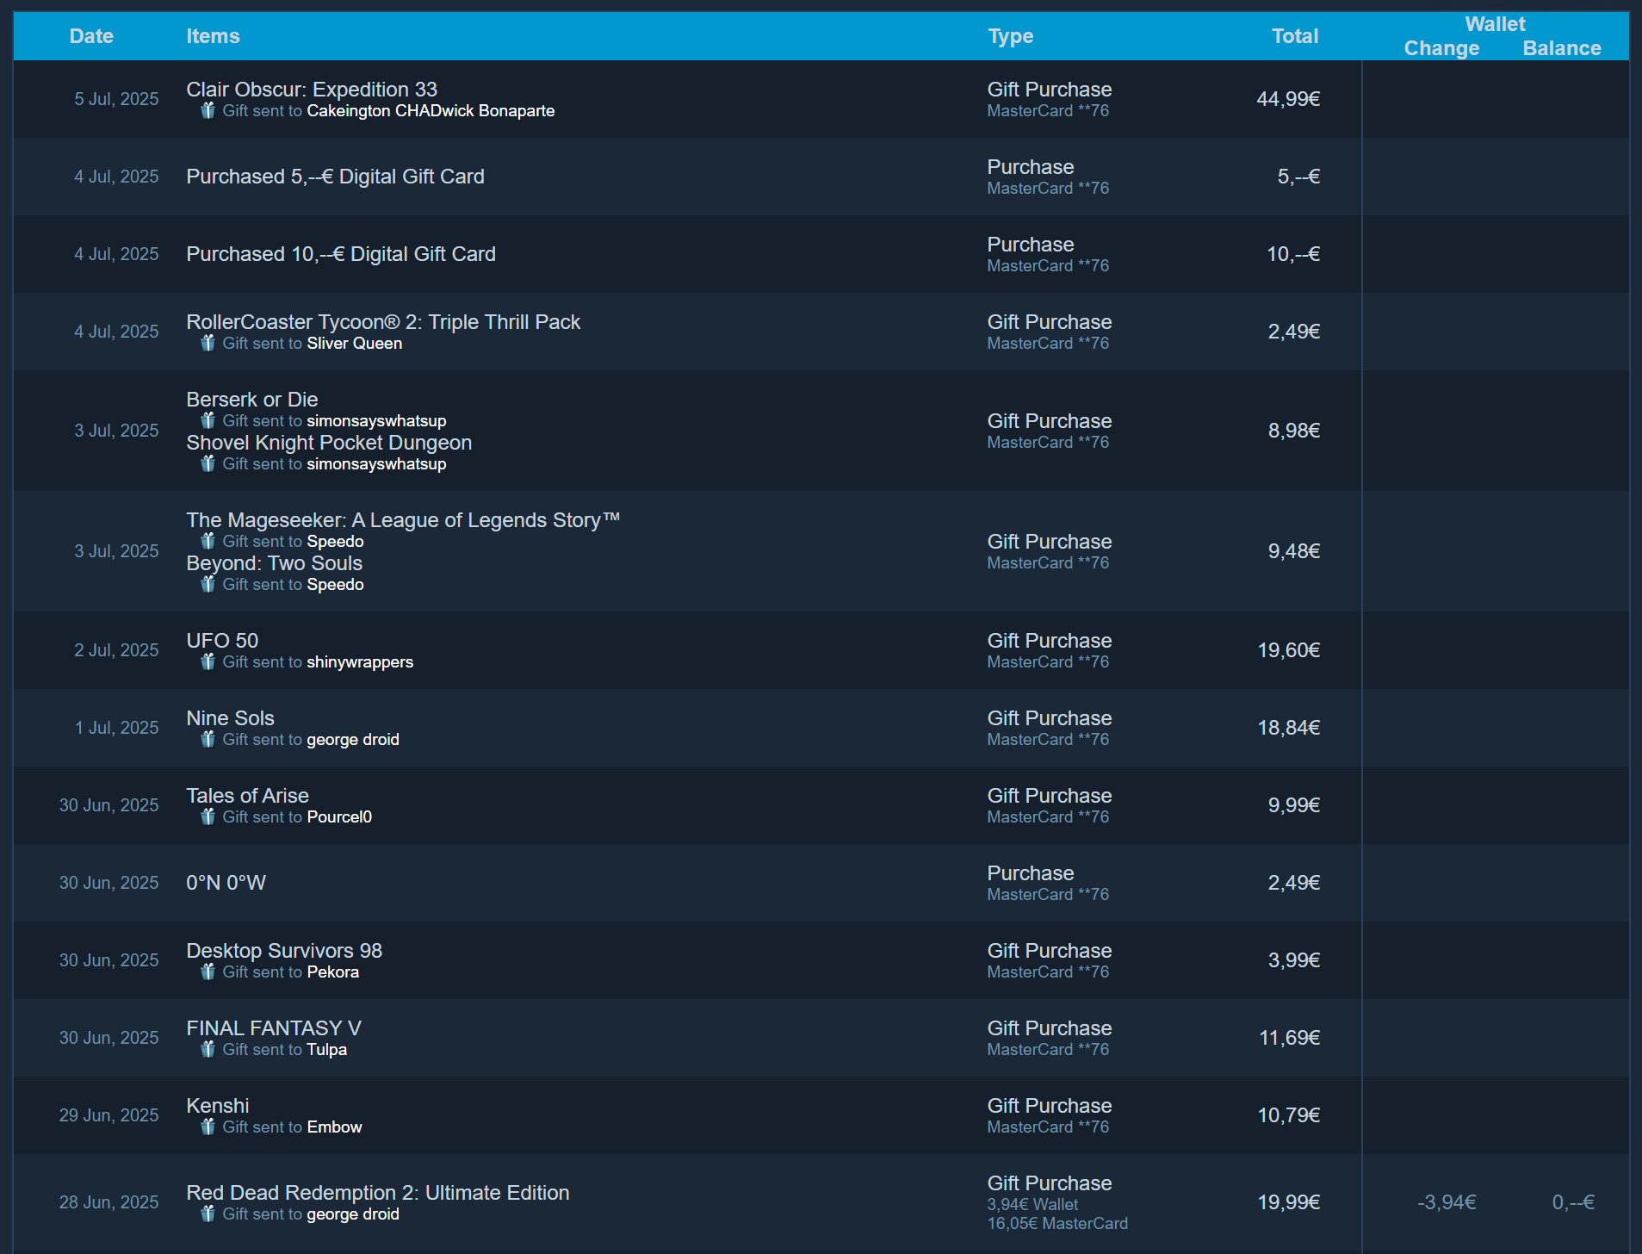Viewport: 1642px width, 1254px height.
Task: Click recipient Pekora
Action: (333, 972)
